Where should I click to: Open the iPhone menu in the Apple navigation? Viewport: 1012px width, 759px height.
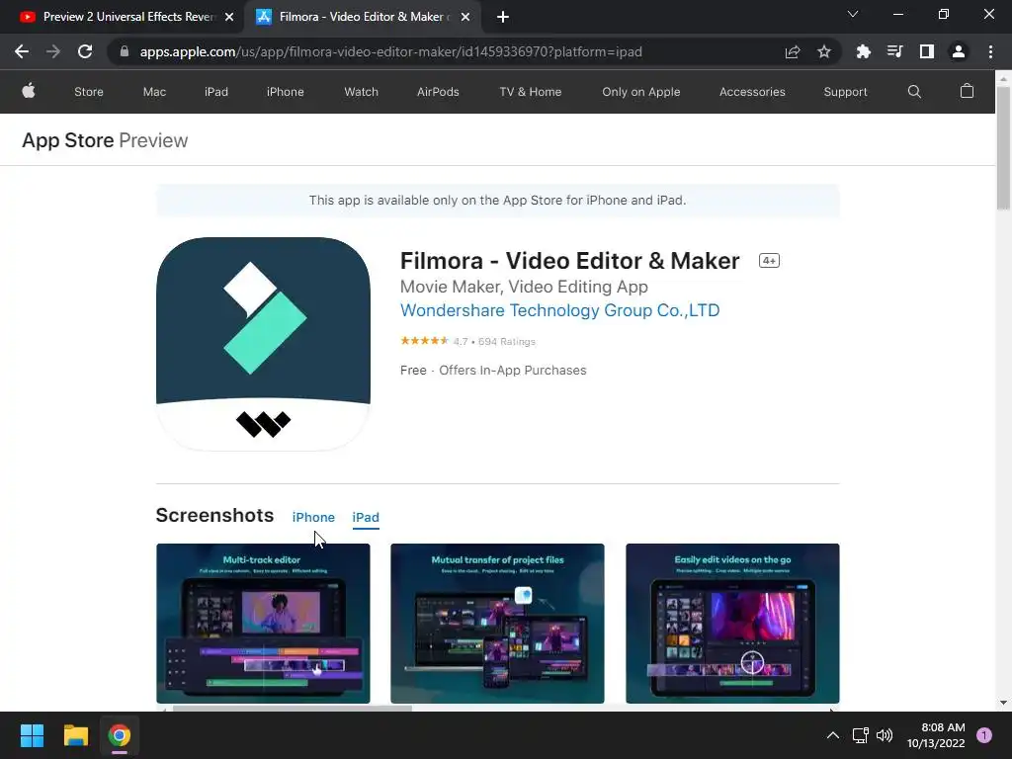click(x=286, y=92)
